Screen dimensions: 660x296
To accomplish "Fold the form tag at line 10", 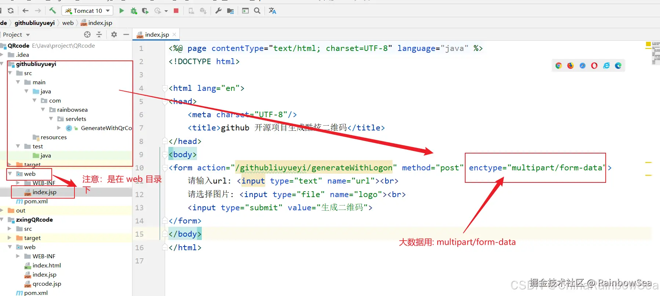I will [x=165, y=168].
